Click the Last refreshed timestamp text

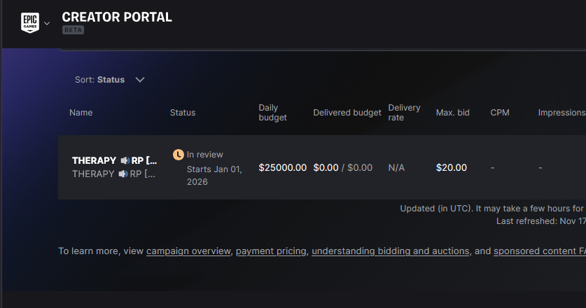coord(541,221)
